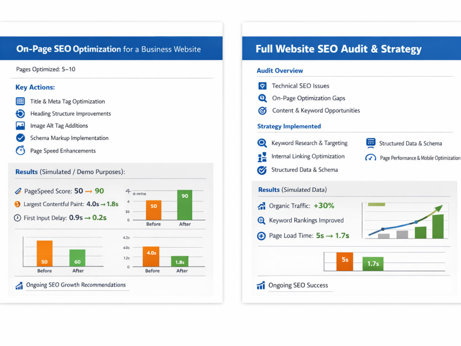Click the Ongoing SEO Growth Recommendations chart icon
The width and height of the screenshot is (461, 346).
point(19,286)
